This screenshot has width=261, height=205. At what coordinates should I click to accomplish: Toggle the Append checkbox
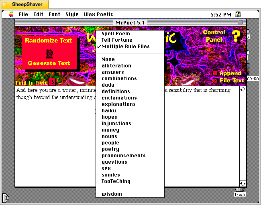(x=215, y=73)
